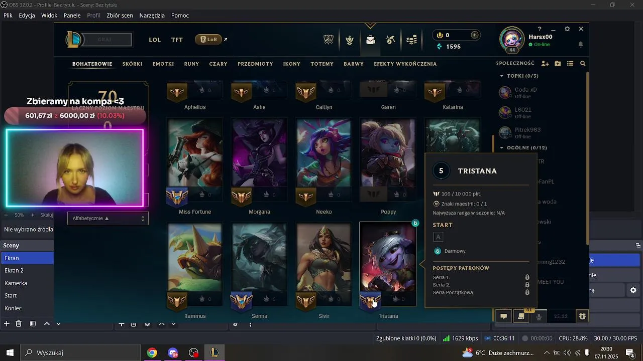Image resolution: width=643 pixels, height=361 pixels.
Task: Open audio mixer three-dot menu
Action: pos(250,324)
